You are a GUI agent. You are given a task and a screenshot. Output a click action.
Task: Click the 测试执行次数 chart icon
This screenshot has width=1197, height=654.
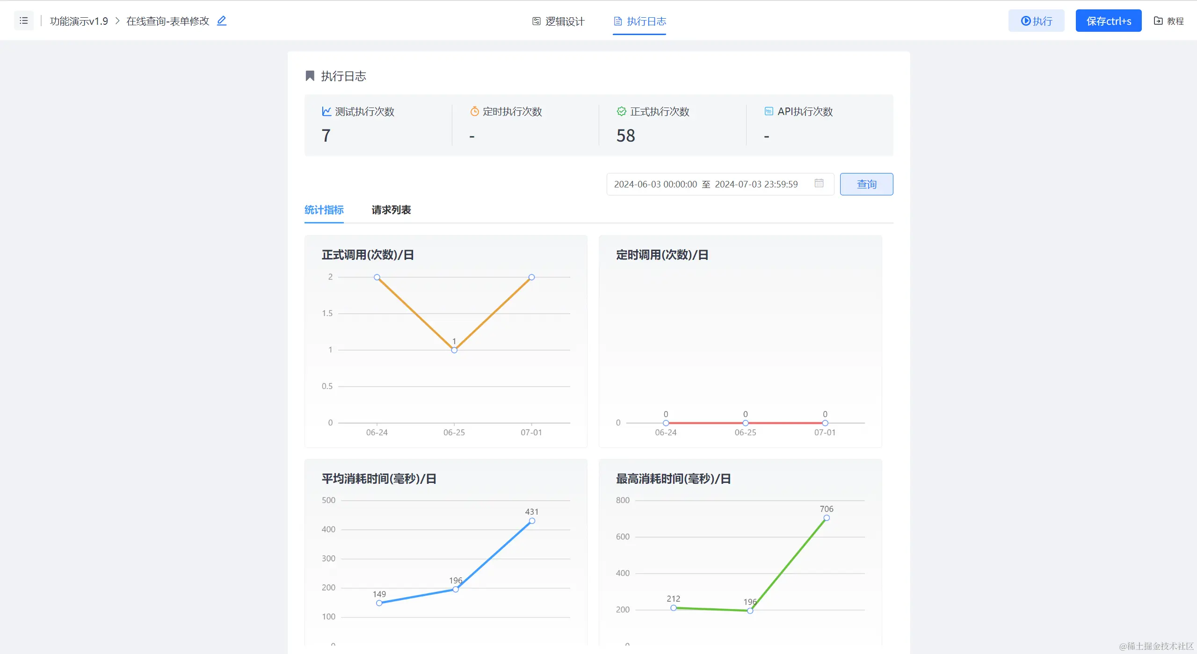(326, 111)
